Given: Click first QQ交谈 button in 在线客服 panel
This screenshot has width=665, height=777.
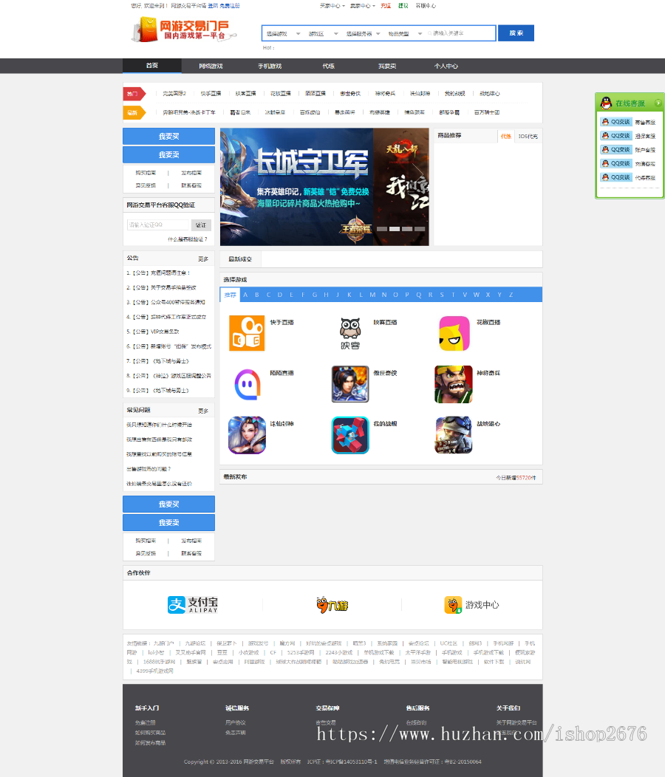Looking at the screenshot, I should (x=616, y=122).
